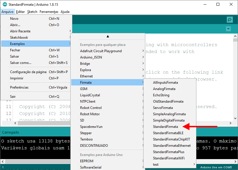Open the Serial Monitor magnifier icon
Screen dimensions: 238x170
(230, 20)
